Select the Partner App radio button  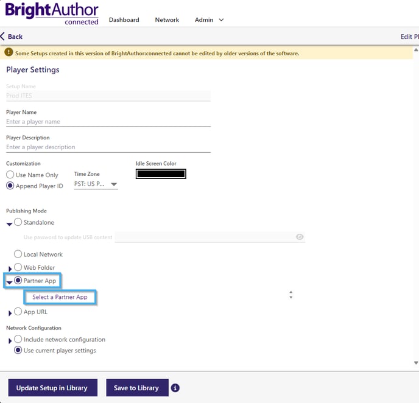18,281
